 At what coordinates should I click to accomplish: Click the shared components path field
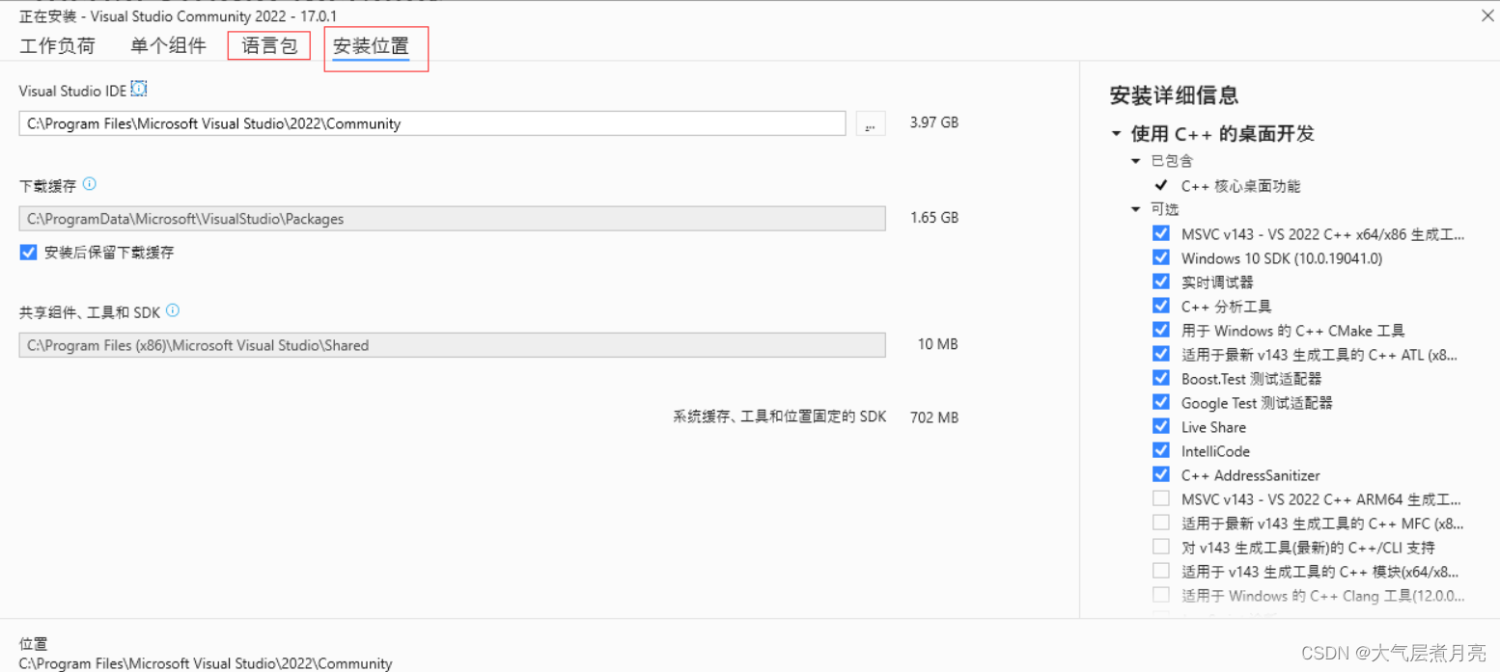[452, 345]
